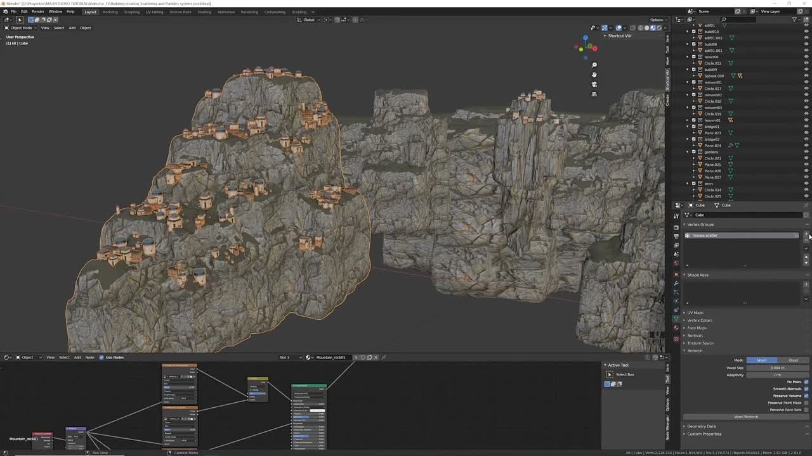Open Particles properties tab icon

point(676,292)
